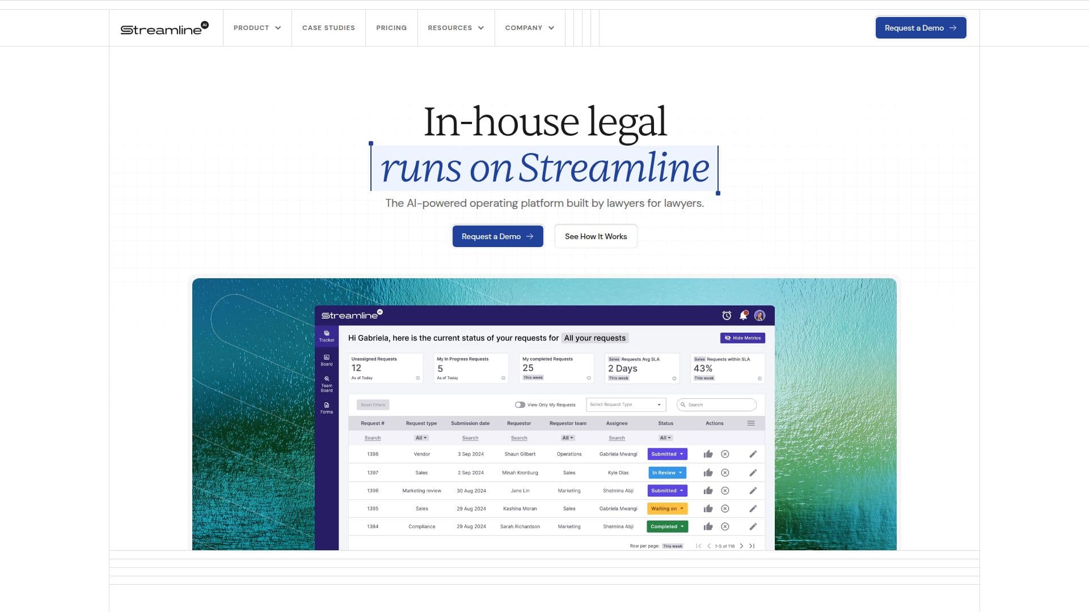Open the Tracker sidebar icon
Viewport: 1089px width, 612px height.
pyautogui.click(x=327, y=336)
